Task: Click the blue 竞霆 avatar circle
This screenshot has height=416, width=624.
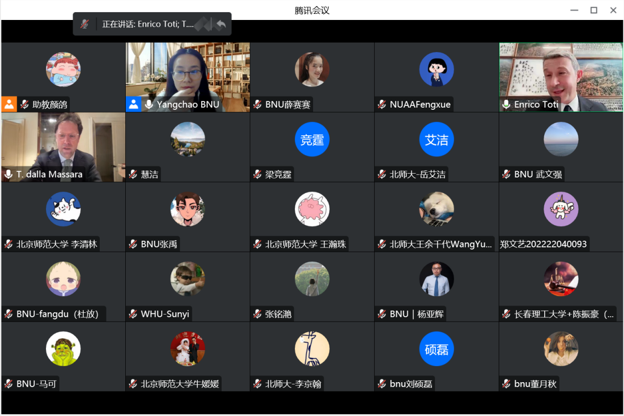Action: coord(312,140)
